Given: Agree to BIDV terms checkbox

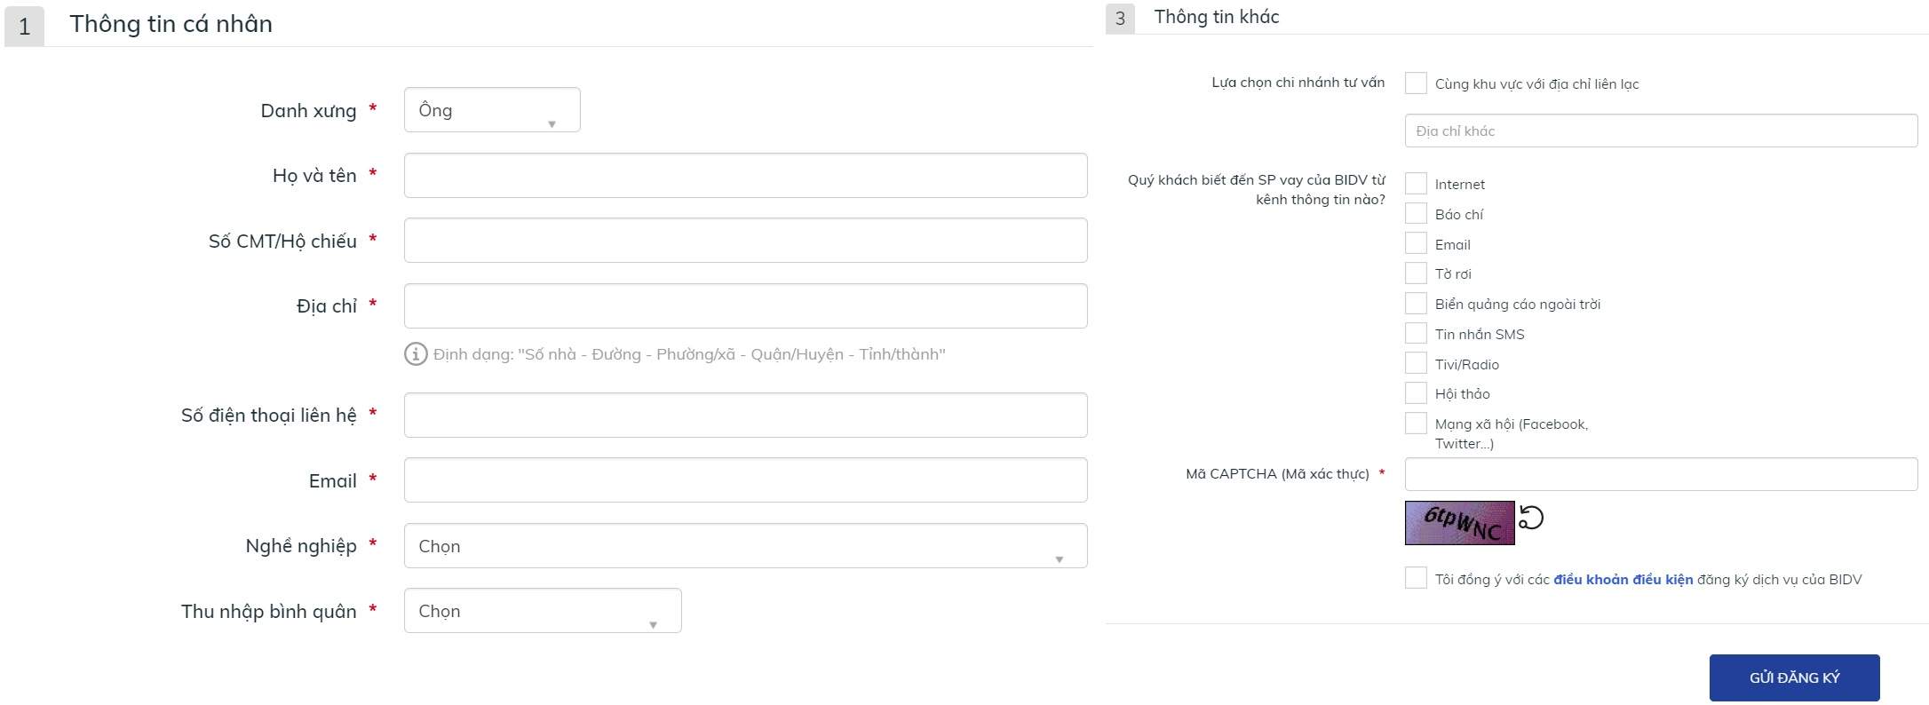Looking at the screenshot, I should point(1416,579).
